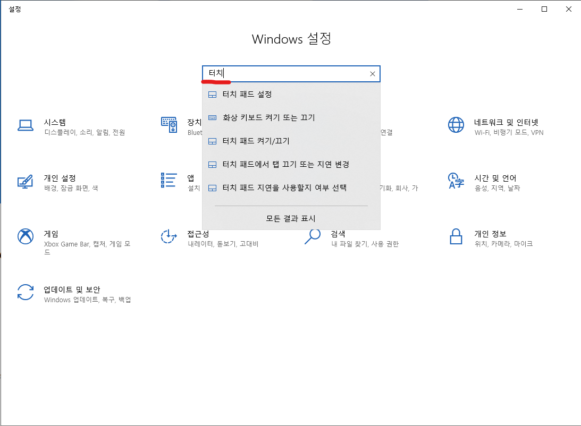Open the 장치 keyboard and speaker icon
581x426 pixels.
[x=169, y=125]
